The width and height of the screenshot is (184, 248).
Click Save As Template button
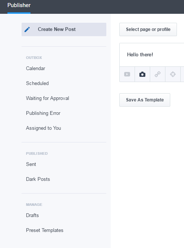(145, 100)
